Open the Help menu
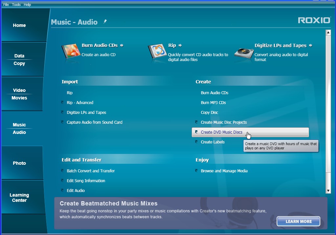Viewport: 336px width, 235px height. click(27, 5)
